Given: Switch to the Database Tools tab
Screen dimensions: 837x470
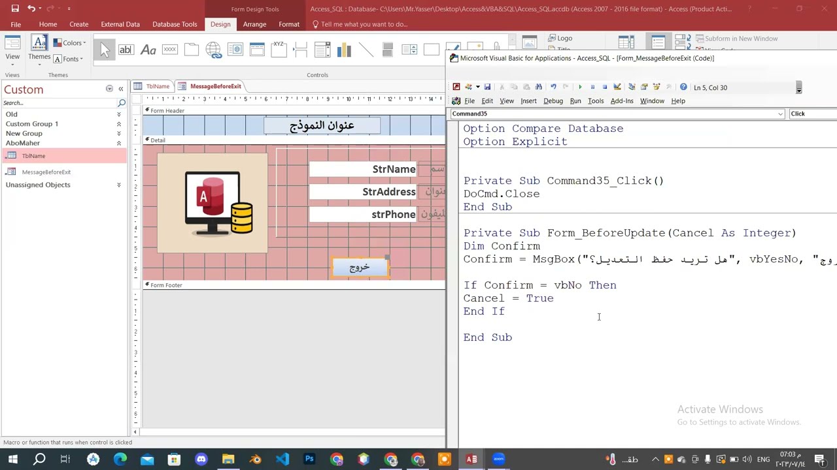Looking at the screenshot, I should [175, 24].
